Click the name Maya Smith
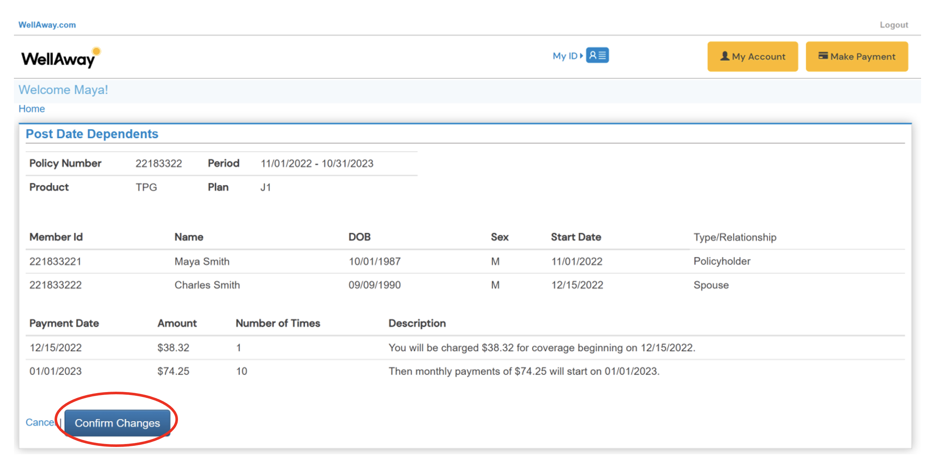Screen dimensions: 939x474 tap(202, 262)
